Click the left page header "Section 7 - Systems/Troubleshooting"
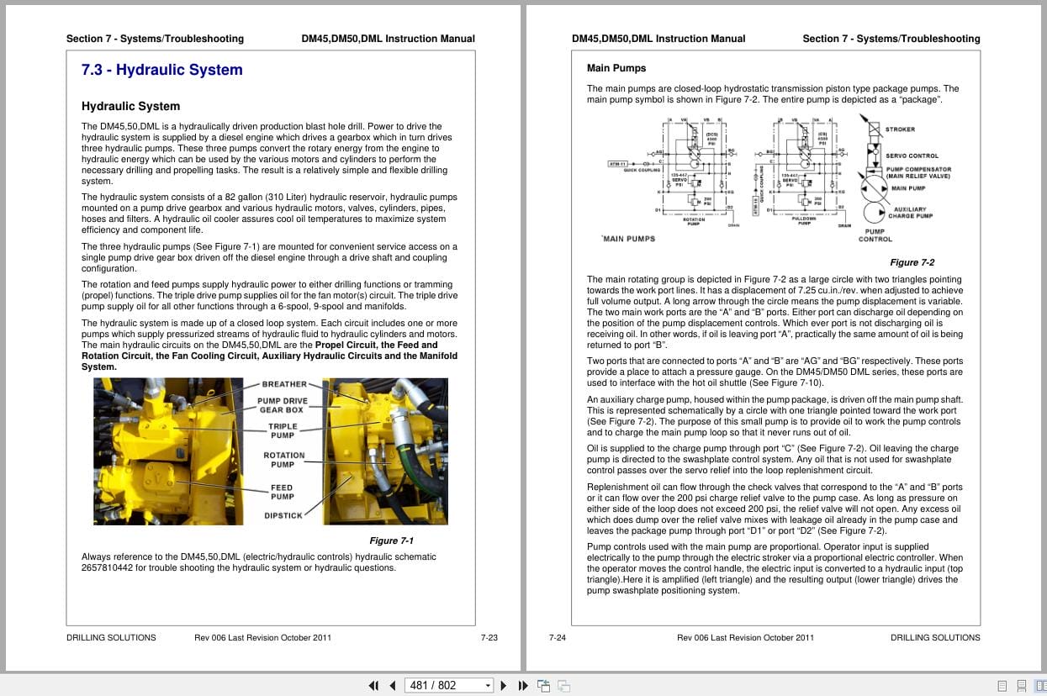1047x696 pixels. click(x=155, y=39)
